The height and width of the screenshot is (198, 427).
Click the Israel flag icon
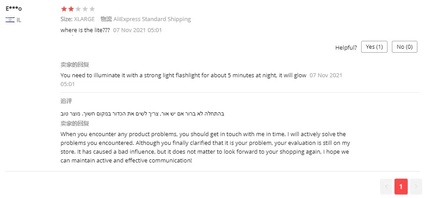coord(10,20)
